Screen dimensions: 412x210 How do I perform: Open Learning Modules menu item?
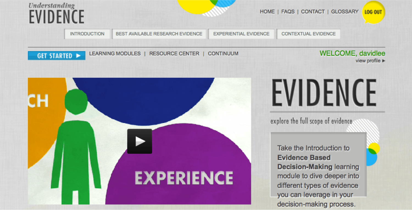tap(115, 54)
